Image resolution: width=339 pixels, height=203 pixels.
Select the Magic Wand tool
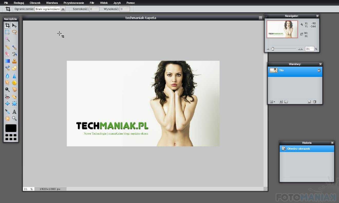tap(7, 39)
